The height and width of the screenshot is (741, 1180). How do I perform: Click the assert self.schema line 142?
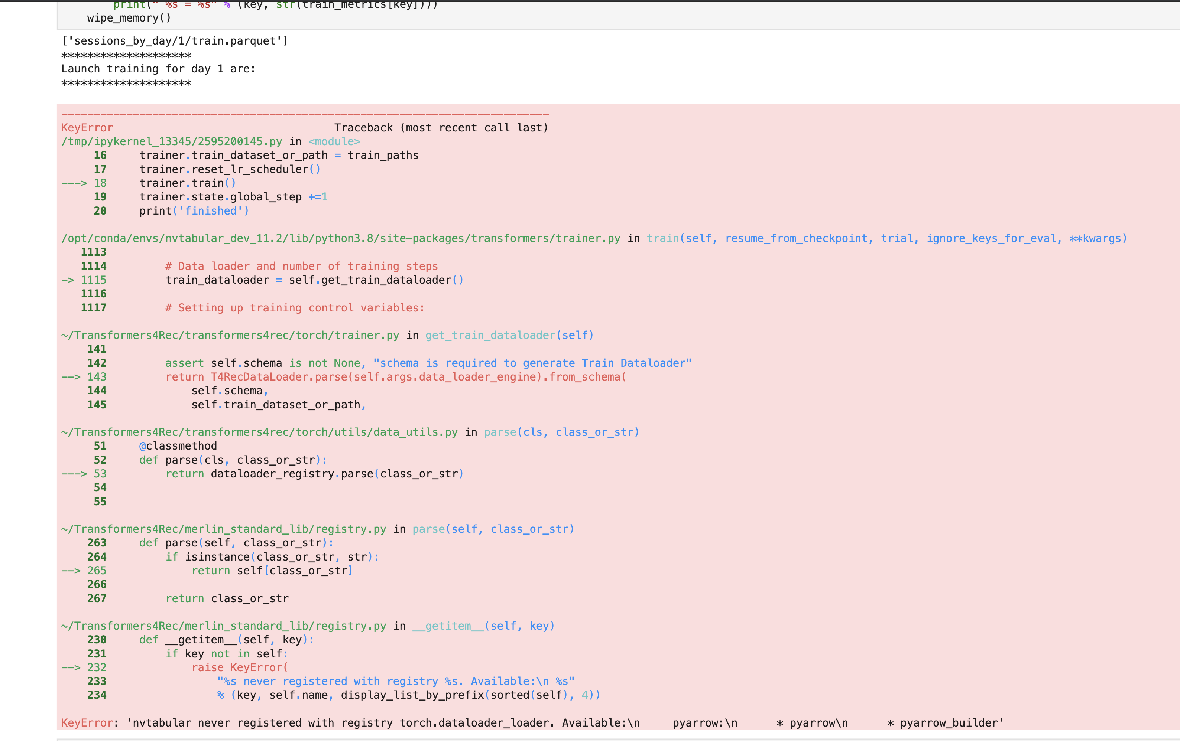(426, 363)
